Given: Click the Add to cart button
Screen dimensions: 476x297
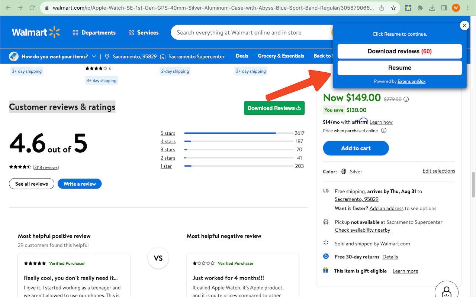Looking at the screenshot, I should (356, 148).
